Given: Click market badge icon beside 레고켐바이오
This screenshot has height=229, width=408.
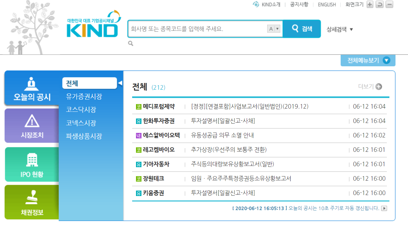Looking at the screenshot, I should click(139, 150).
